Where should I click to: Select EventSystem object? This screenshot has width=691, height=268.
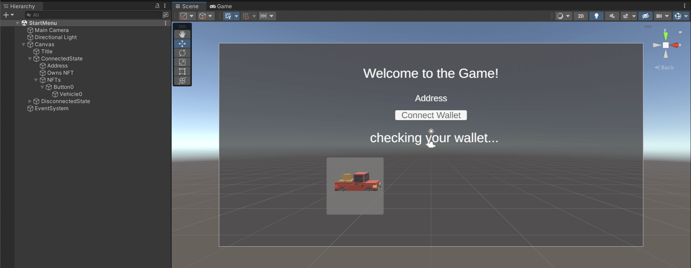pos(52,108)
